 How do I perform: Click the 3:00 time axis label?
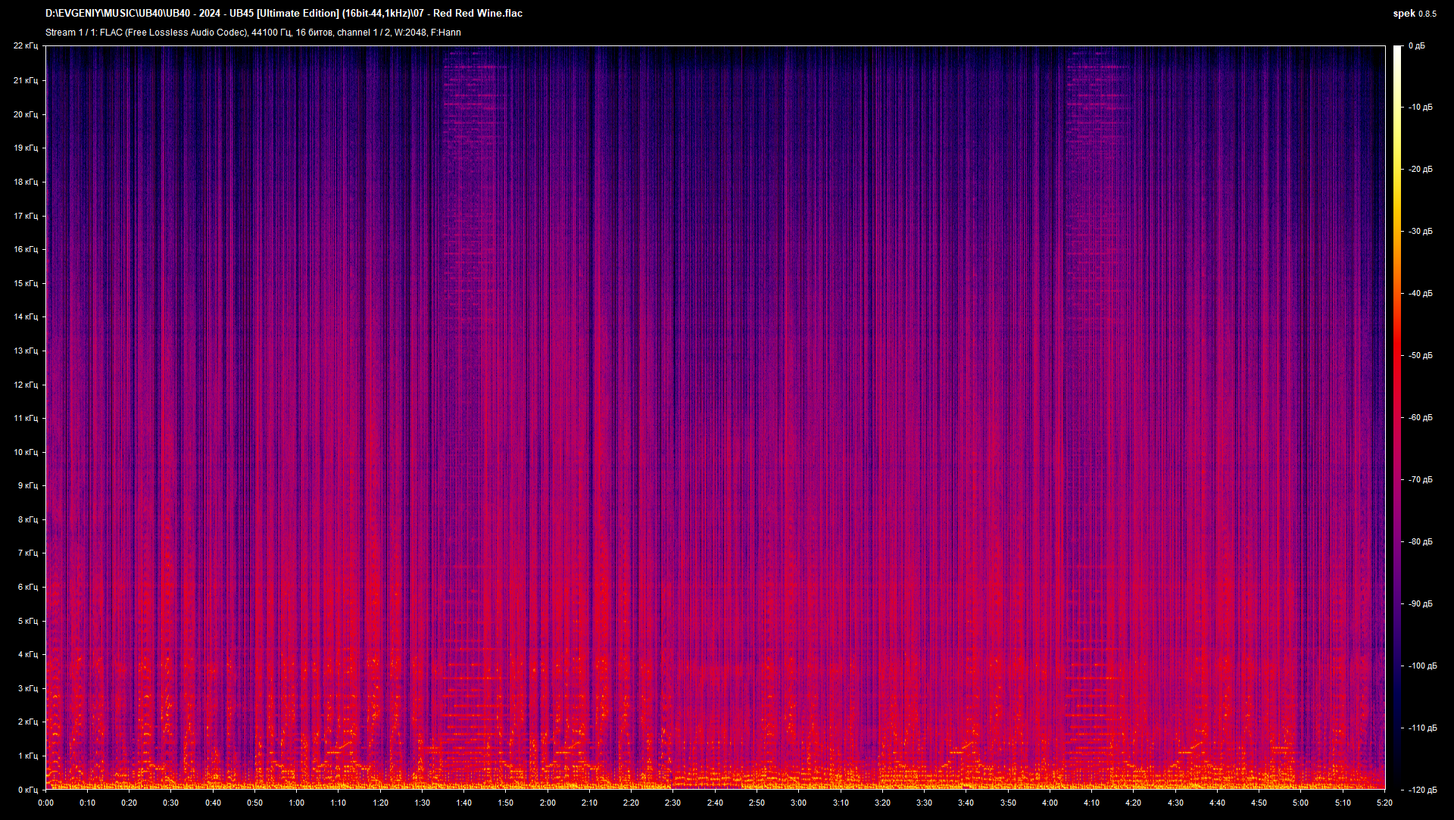coord(799,803)
